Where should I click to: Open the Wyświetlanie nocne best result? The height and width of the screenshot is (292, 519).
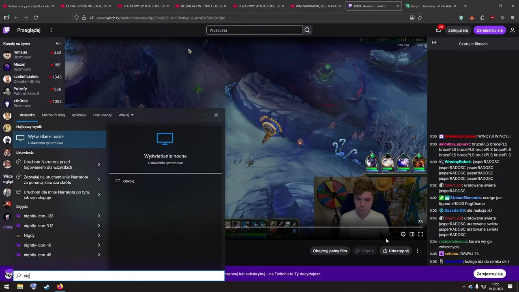[x=60, y=140]
